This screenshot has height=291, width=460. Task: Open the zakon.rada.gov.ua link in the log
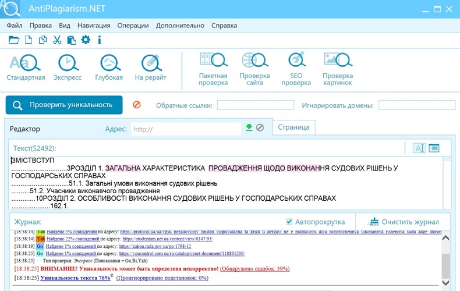point(155,246)
